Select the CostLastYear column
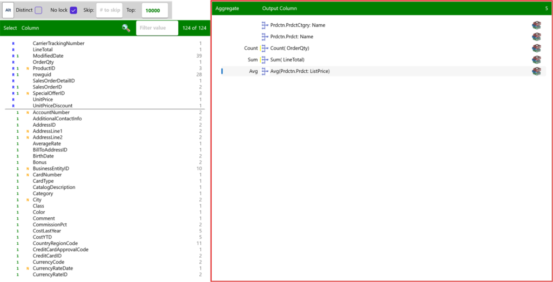 click(x=47, y=231)
